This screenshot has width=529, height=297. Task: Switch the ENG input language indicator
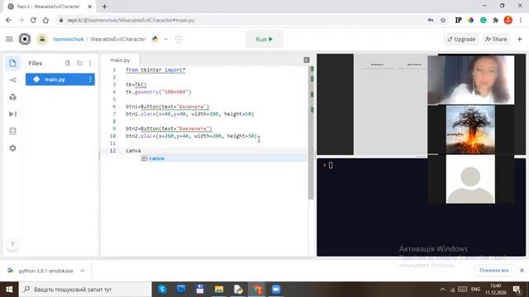coord(475,290)
